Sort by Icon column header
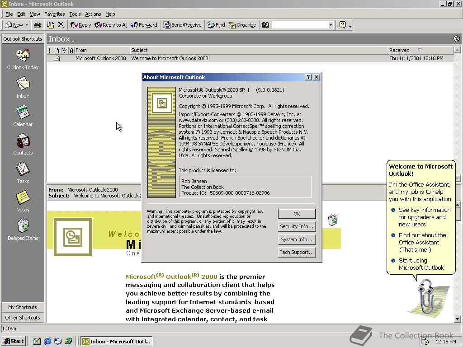 pyautogui.click(x=57, y=50)
